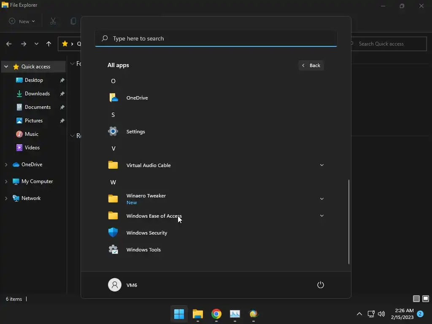The image size is (432, 324).
Task: Expand OneDrive in the navigation pane
Action: (6, 165)
